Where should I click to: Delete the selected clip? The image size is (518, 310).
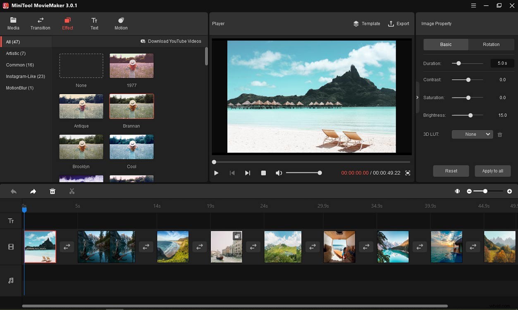pos(53,191)
